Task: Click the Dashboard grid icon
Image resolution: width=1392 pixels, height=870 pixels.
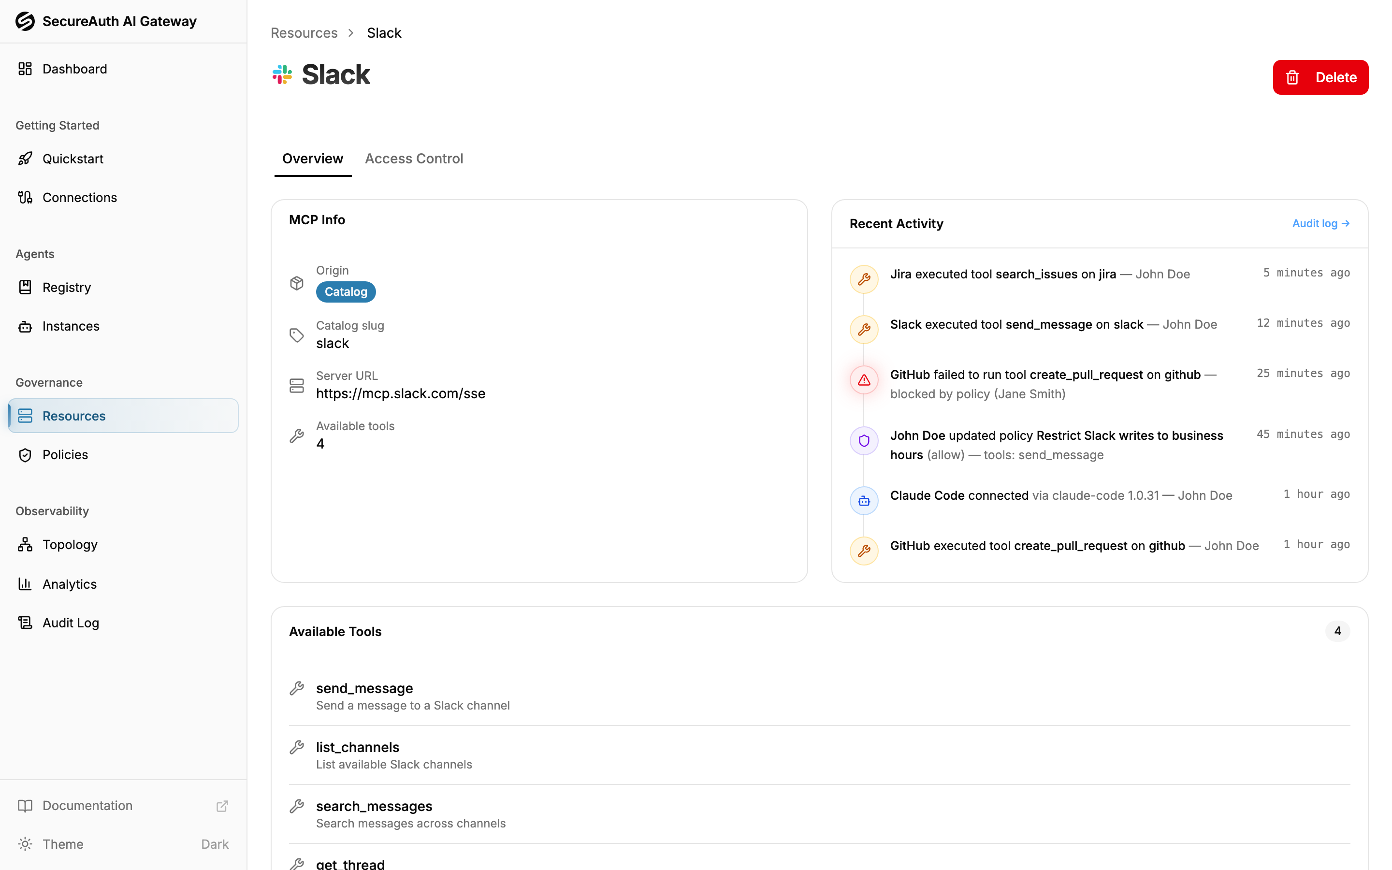Action: pos(25,69)
